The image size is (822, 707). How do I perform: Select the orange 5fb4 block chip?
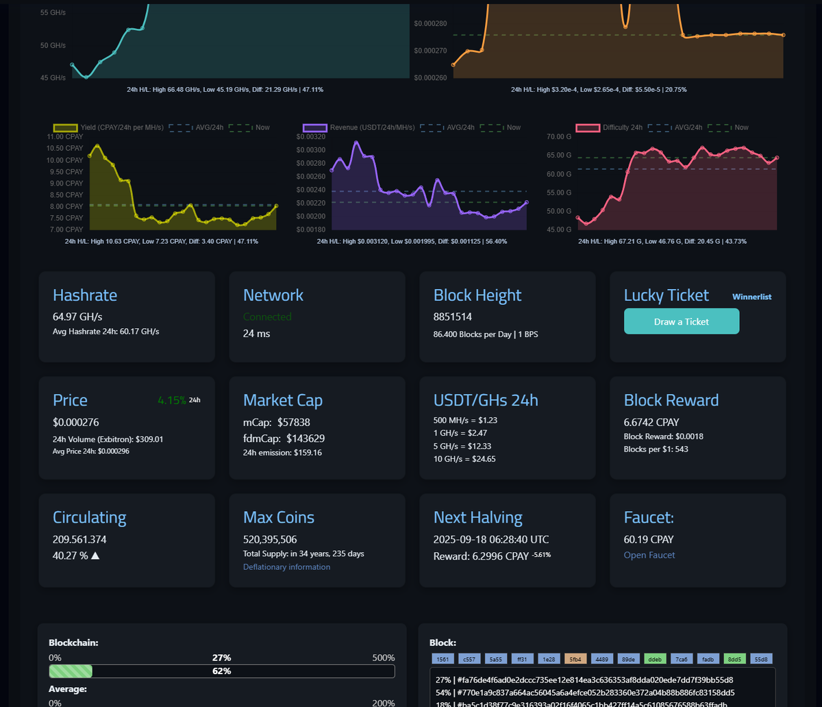(x=574, y=658)
